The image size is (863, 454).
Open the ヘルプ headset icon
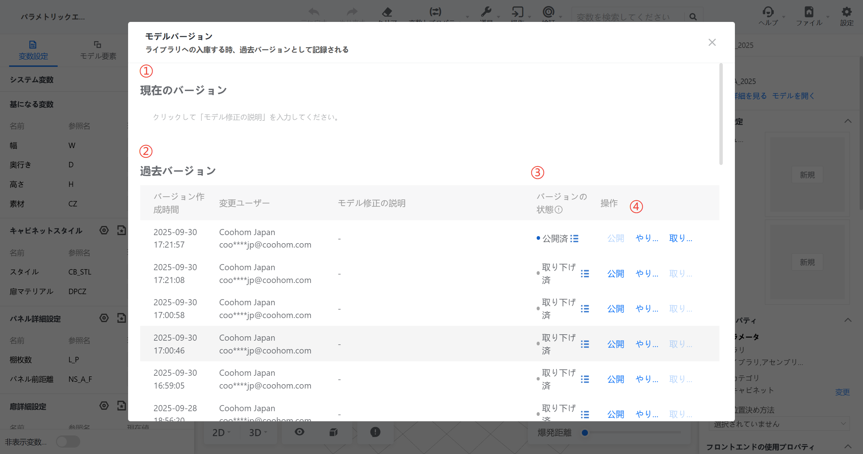pos(768,12)
